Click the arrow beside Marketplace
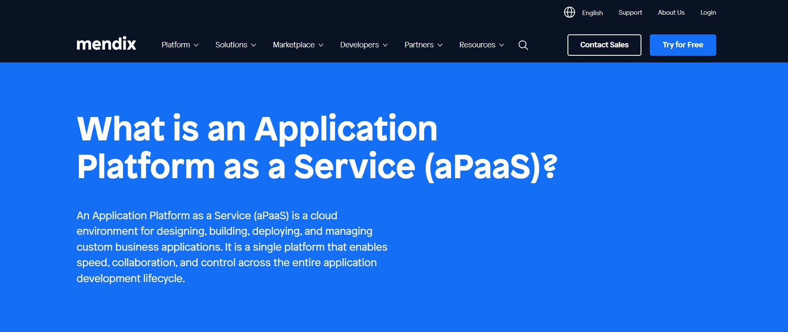The width and height of the screenshot is (788, 332). click(x=321, y=45)
